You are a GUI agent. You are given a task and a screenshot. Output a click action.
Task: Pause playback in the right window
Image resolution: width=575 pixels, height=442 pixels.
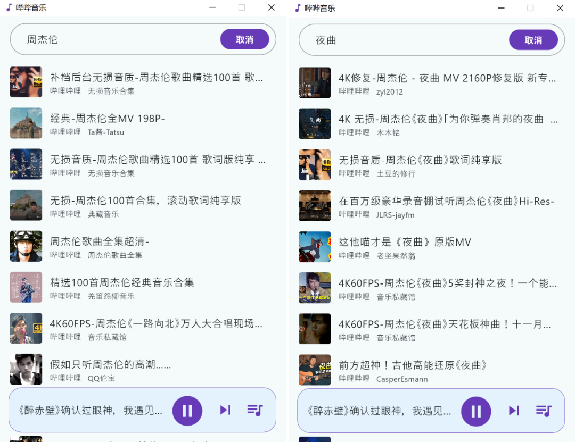[476, 411]
